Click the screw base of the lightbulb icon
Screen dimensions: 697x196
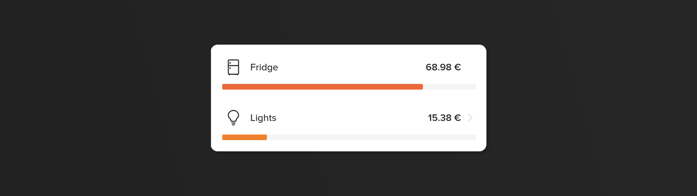[x=233, y=123]
